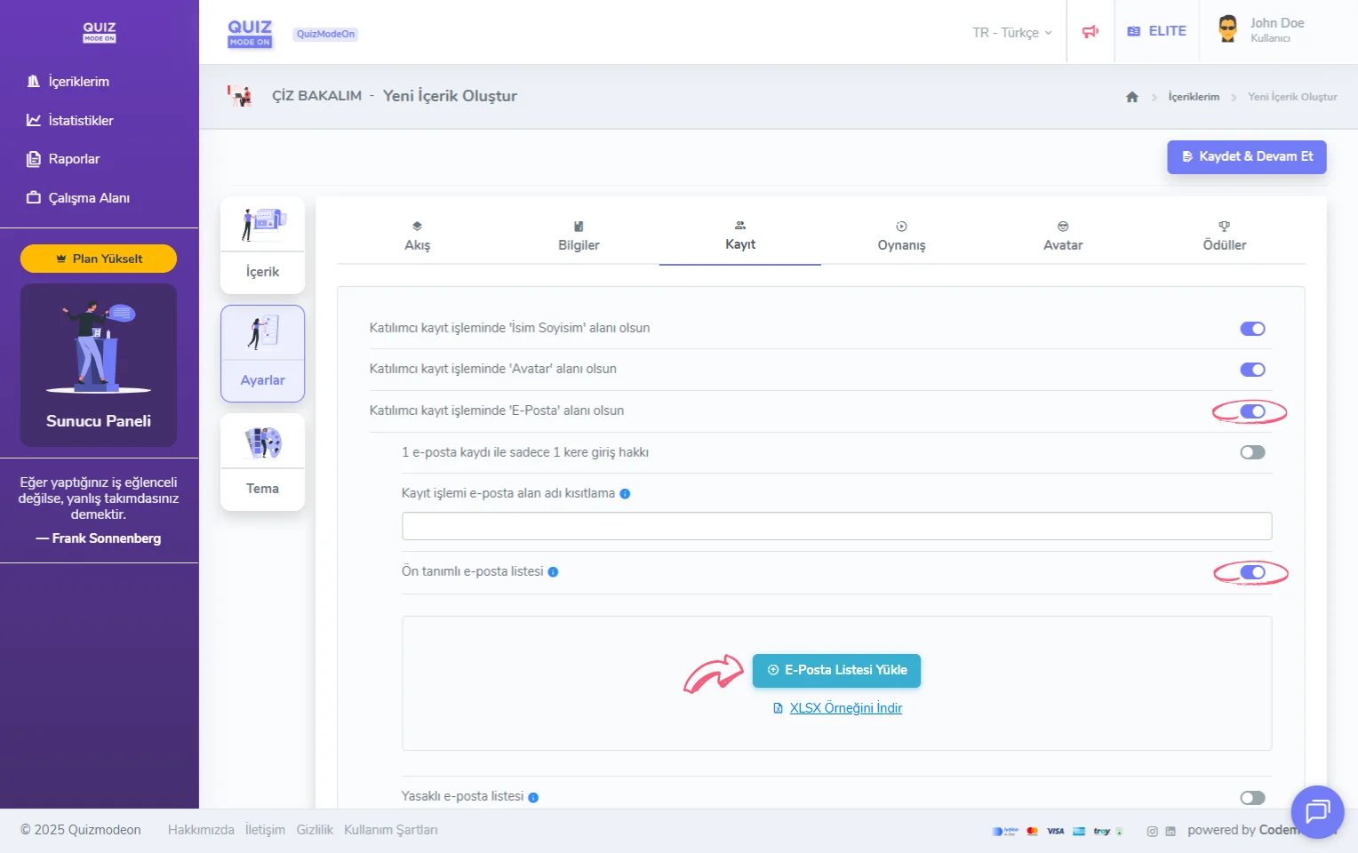
Task: Switch to the Oynanış tab
Action: [901, 236]
